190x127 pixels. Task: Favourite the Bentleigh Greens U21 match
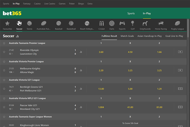click(4, 89)
